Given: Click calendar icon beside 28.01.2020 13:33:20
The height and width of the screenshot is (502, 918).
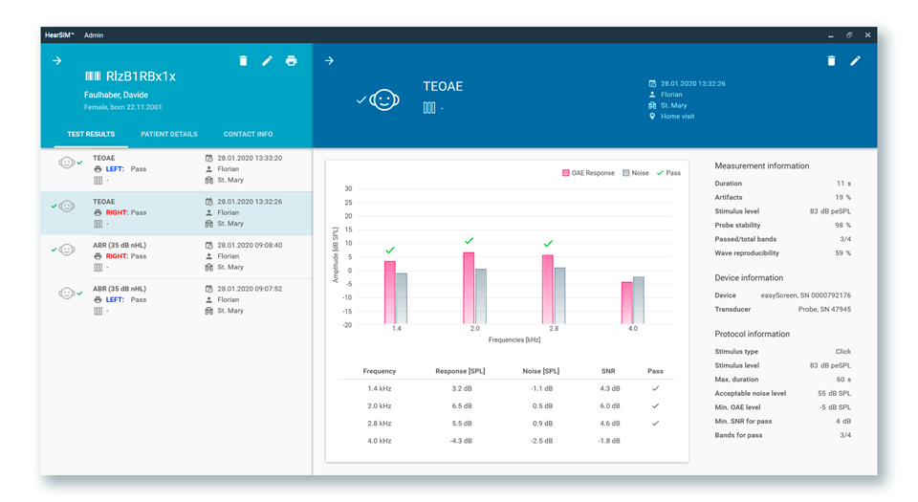Looking at the screenshot, I should tap(209, 158).
